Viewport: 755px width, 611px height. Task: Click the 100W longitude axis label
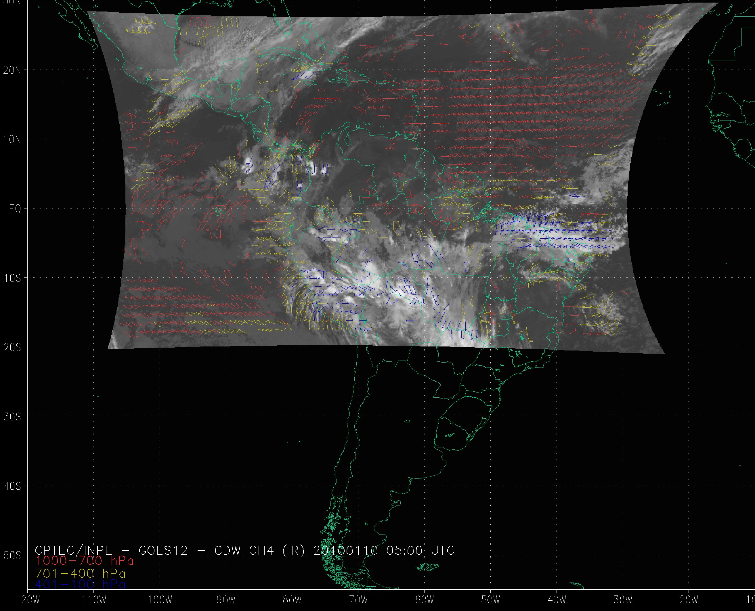click(x=160, y=600)
